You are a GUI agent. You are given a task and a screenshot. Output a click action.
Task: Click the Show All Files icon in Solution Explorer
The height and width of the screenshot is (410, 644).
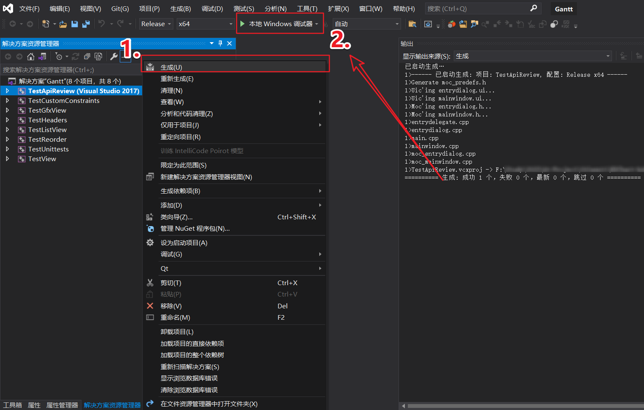98,57
